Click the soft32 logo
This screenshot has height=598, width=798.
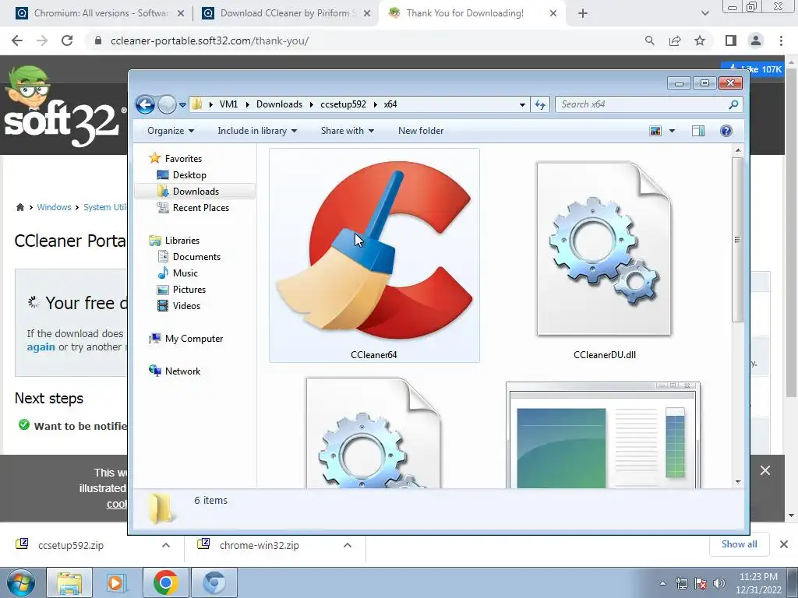click(x=64, y=108)
